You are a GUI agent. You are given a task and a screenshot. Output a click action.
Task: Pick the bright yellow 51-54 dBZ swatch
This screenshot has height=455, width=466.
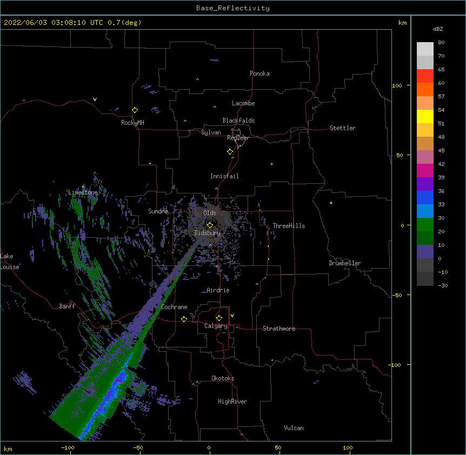pos(425,117)
